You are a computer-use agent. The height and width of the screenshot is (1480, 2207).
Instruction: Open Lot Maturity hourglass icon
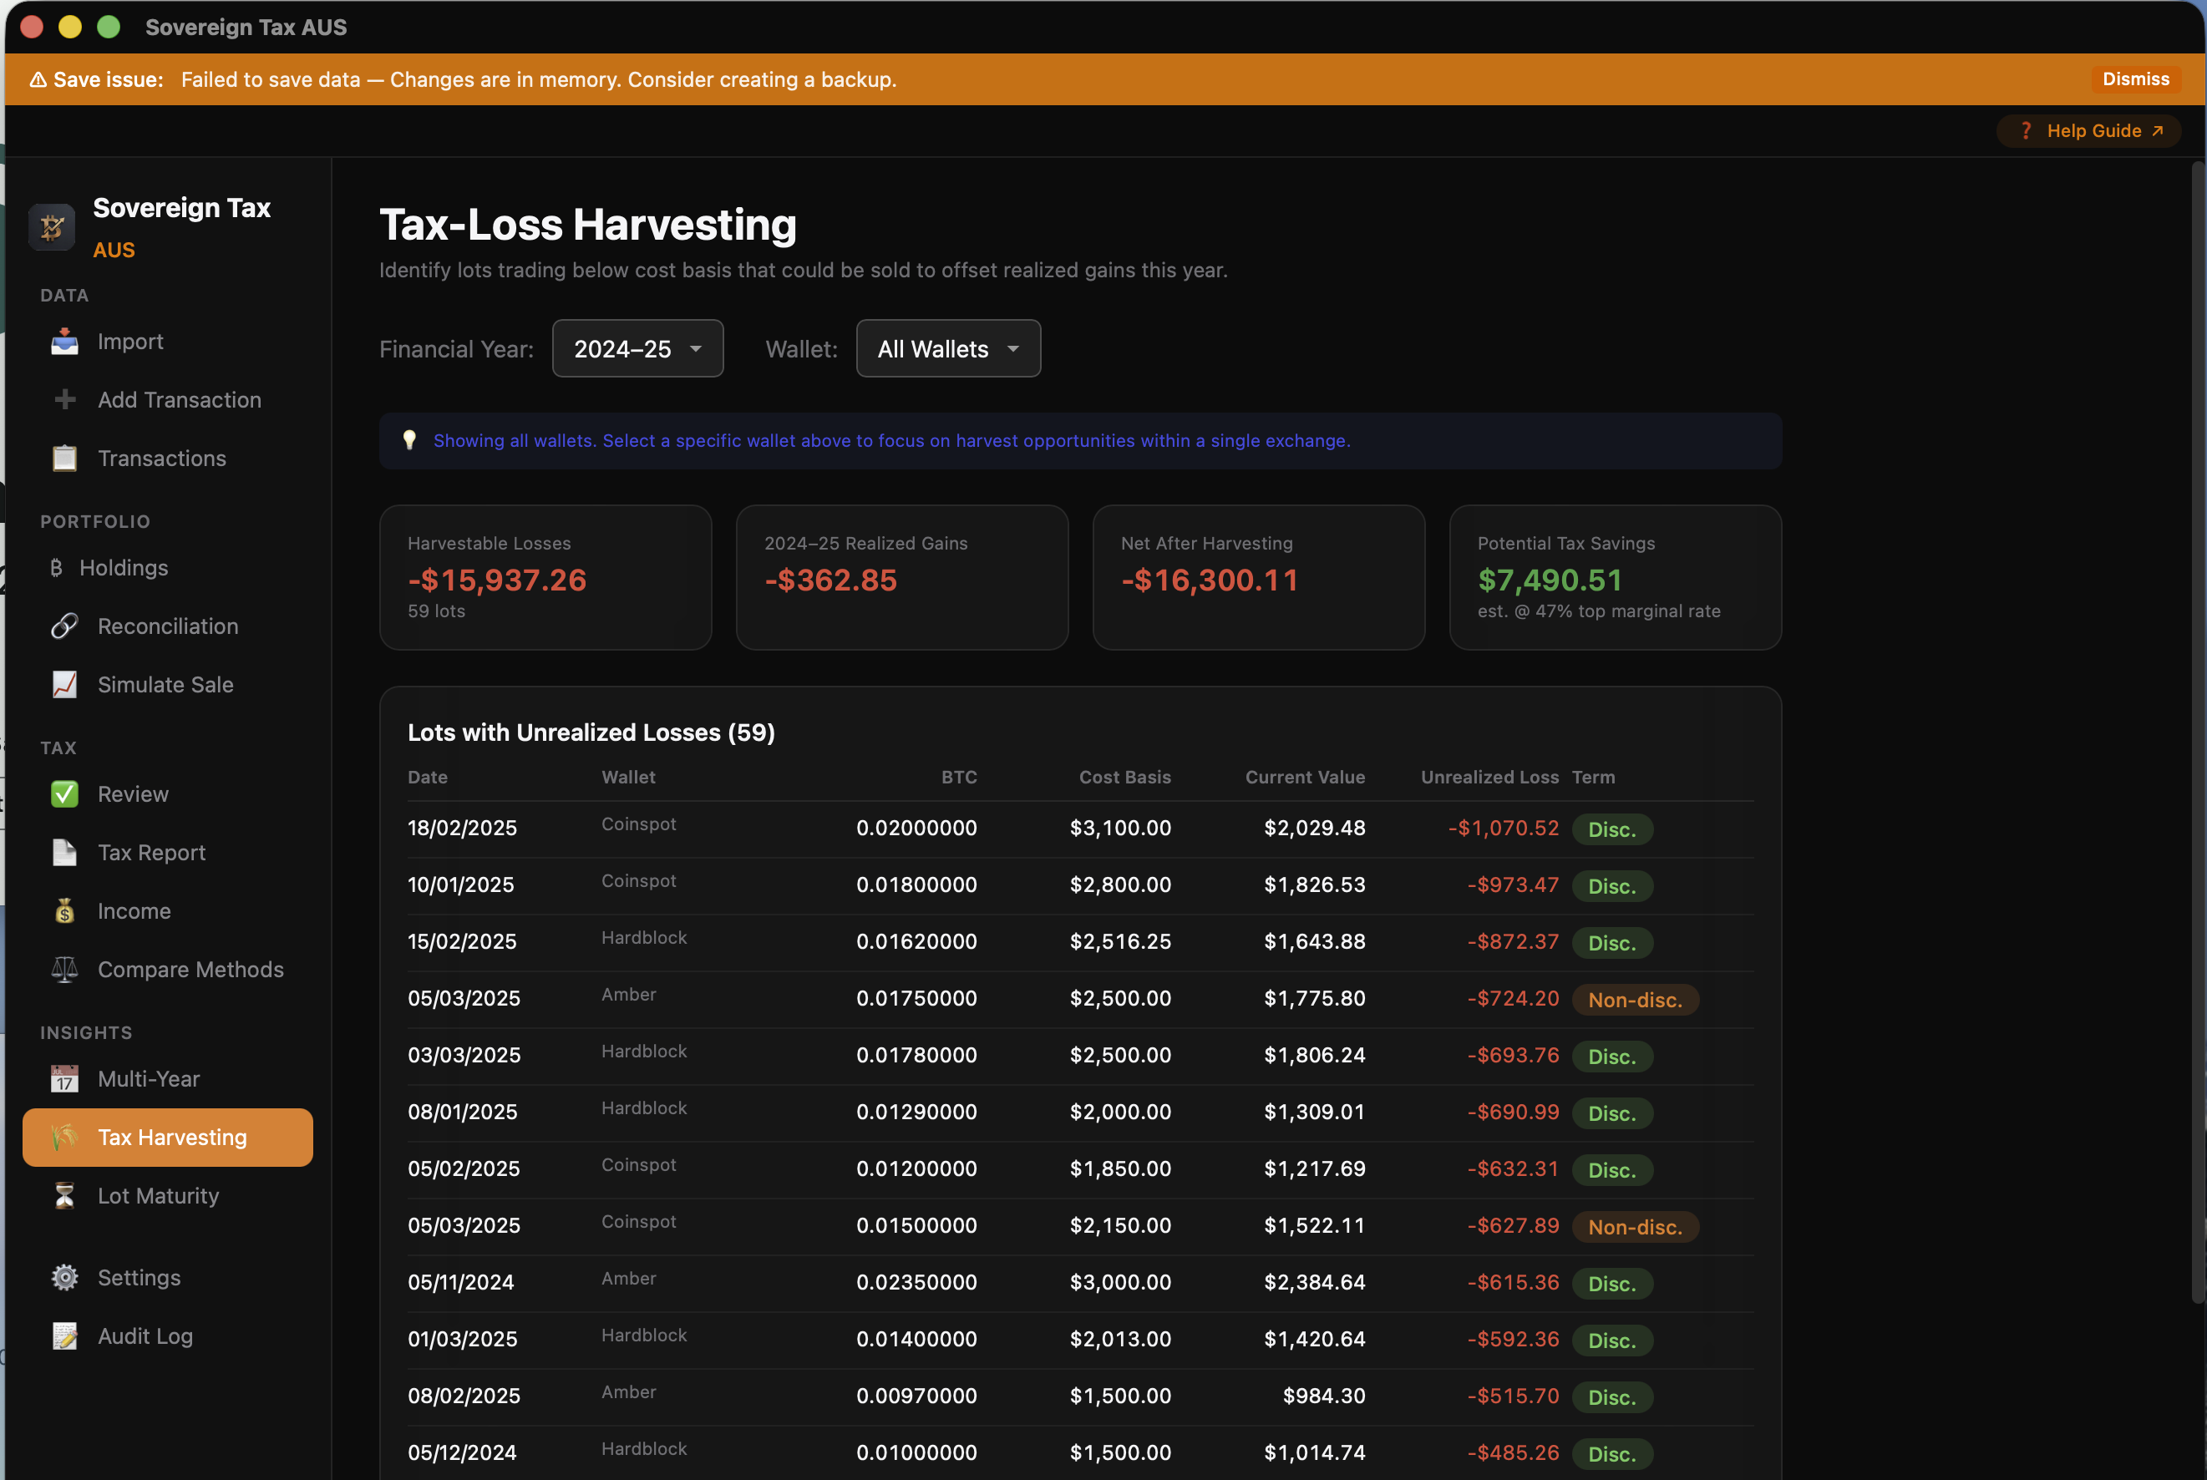[63, 1196]
